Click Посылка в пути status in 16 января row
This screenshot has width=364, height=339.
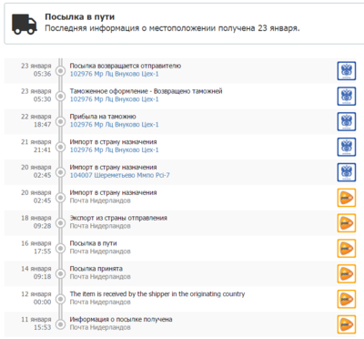coord(93,243)
